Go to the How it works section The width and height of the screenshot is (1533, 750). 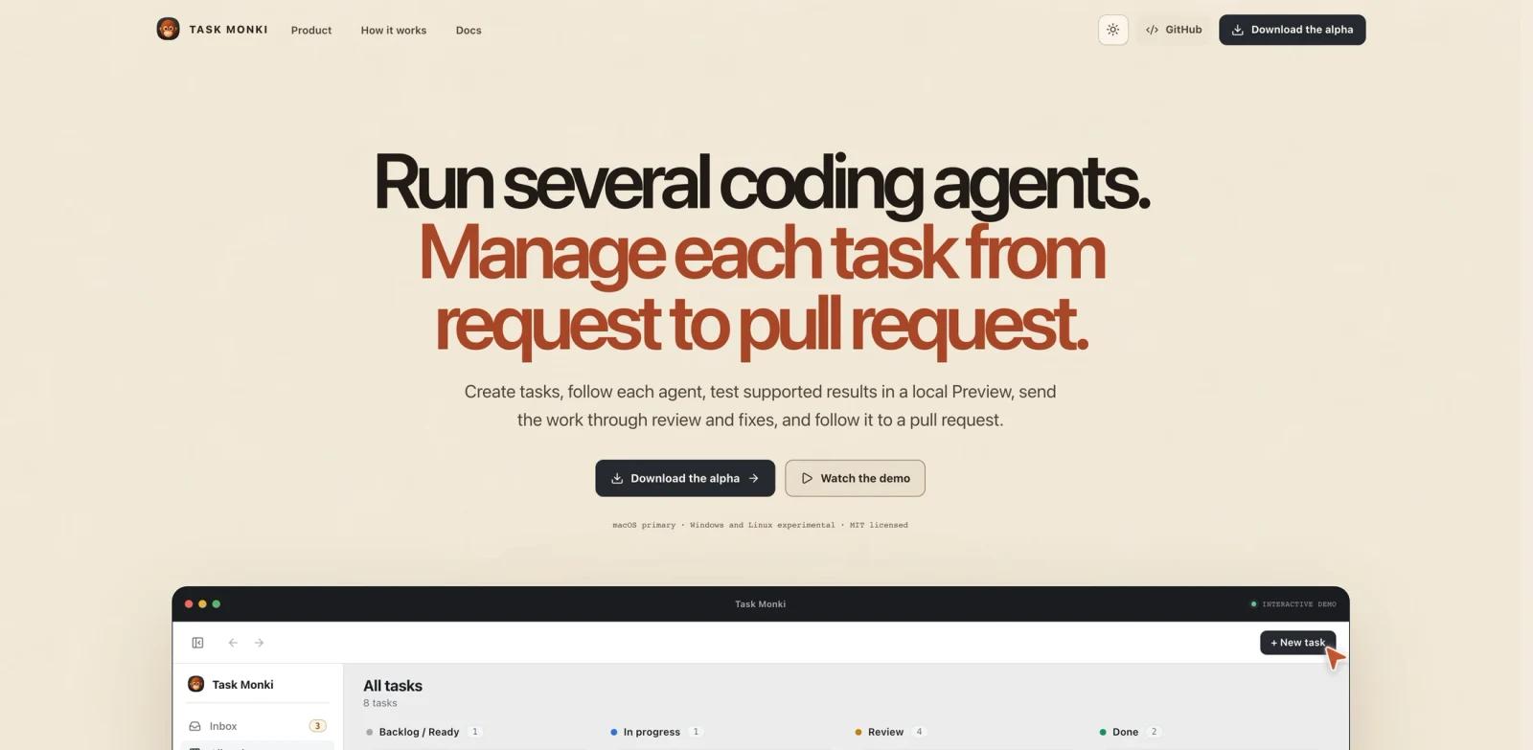point(394,31)
